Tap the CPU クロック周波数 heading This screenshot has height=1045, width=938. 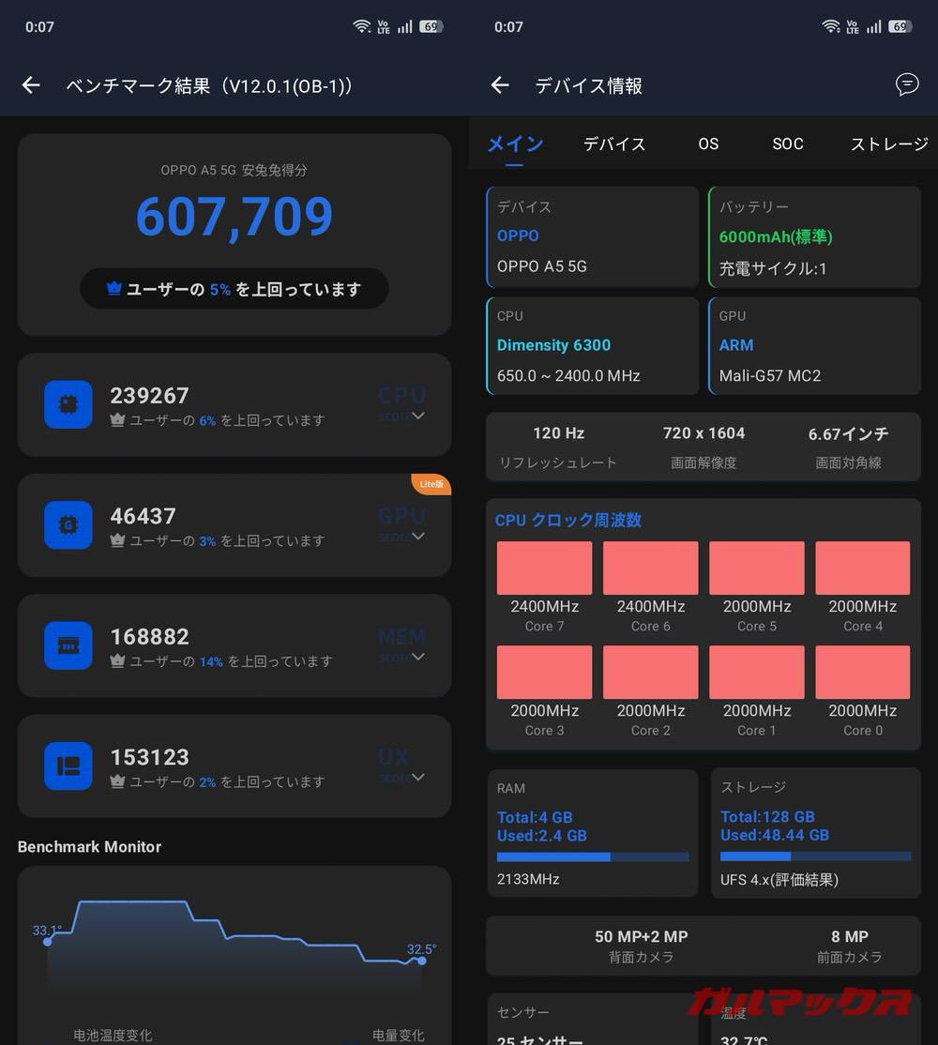coord(568,520)
